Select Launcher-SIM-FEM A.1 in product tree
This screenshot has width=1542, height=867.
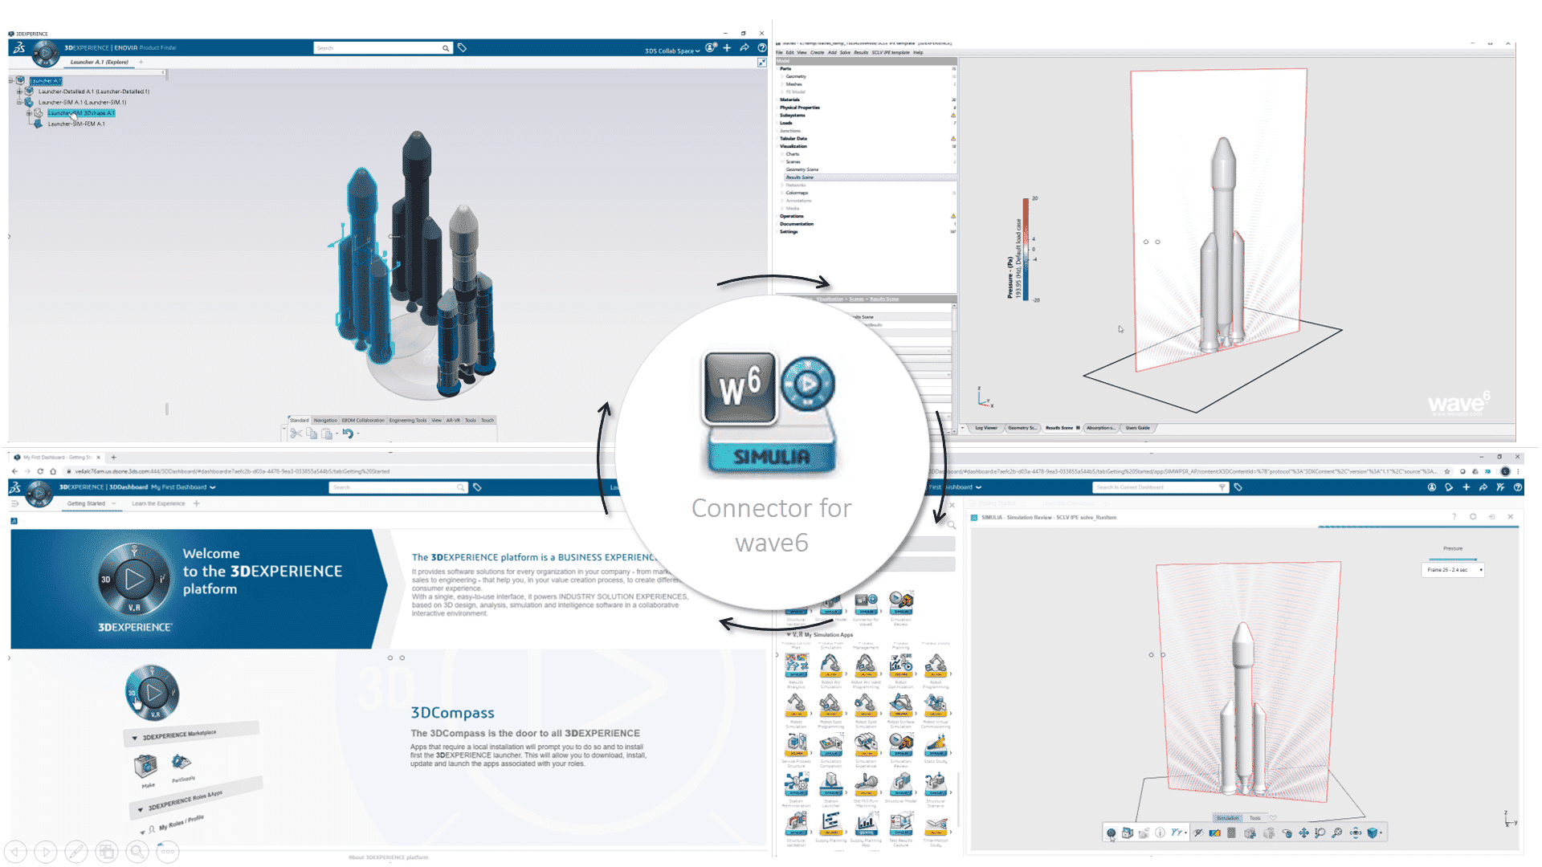[x=75, y=124]
